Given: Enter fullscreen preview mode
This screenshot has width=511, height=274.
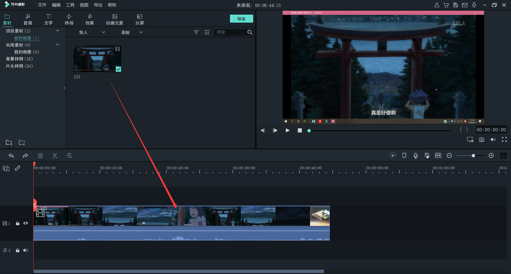Looking at the screenshot, I should [504, 140].
